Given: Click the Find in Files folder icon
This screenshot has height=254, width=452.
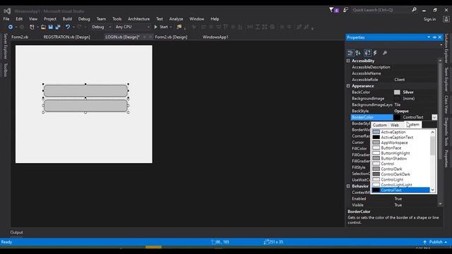Looking at the screenshot, I should (179, 27).
